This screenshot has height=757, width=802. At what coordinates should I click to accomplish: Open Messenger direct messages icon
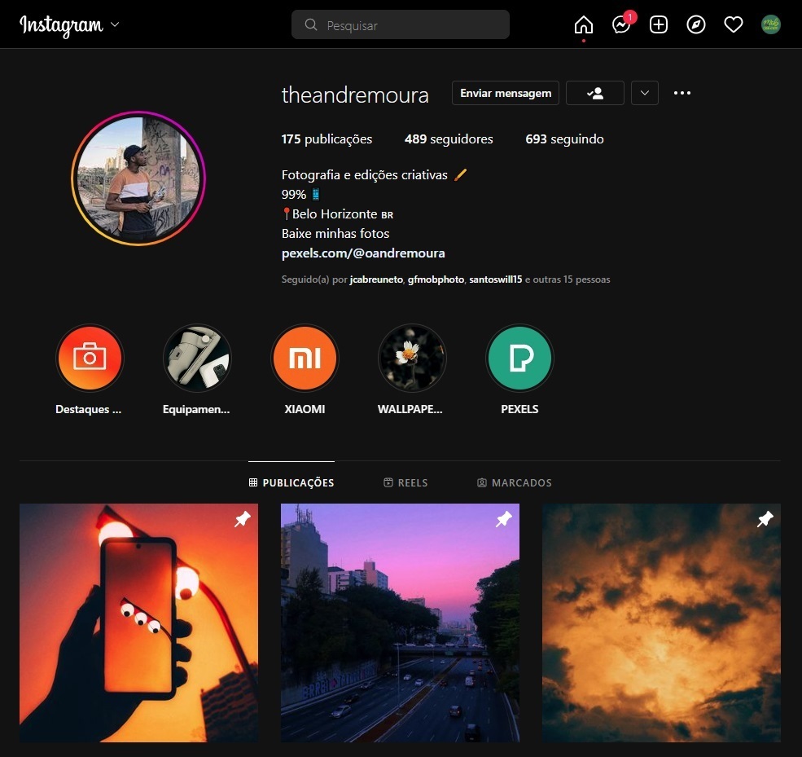[621, 25]
